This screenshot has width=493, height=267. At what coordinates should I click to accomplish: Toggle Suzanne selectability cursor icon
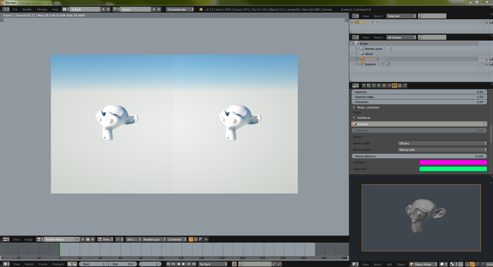486,64
